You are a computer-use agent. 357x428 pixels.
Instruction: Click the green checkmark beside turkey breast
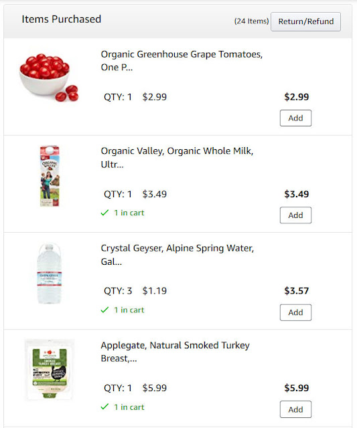pyautogui.click(x=104, y=407)
